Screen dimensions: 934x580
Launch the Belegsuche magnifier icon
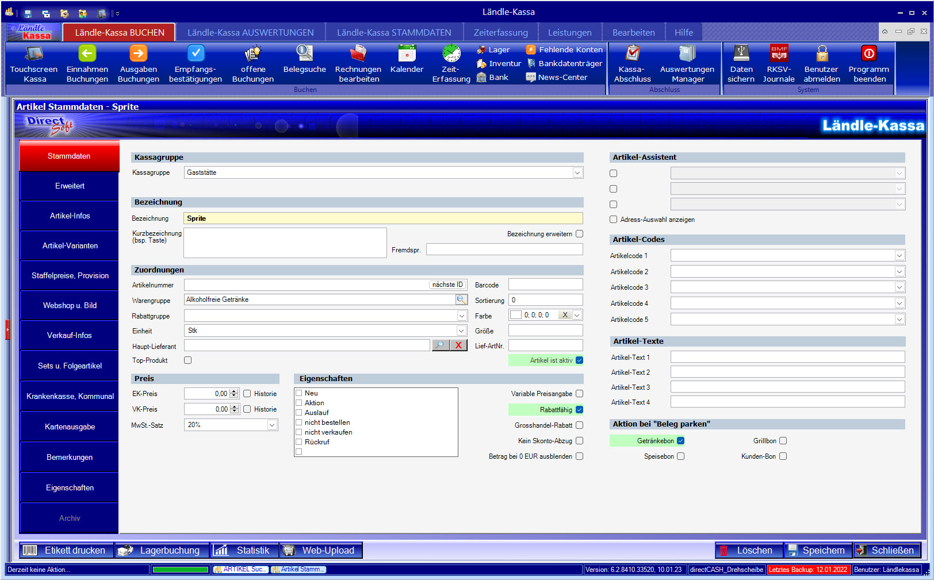point(304,54)
